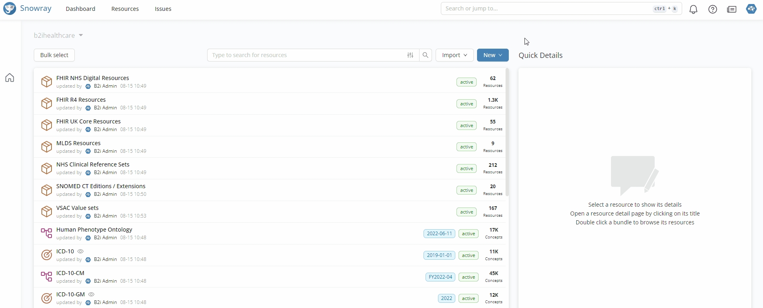This screenshot has width=763, height=308.
Task: Expand the b2ihealthcare workspace dropdown
Action: pyautogui.click(x=58, y=35)
